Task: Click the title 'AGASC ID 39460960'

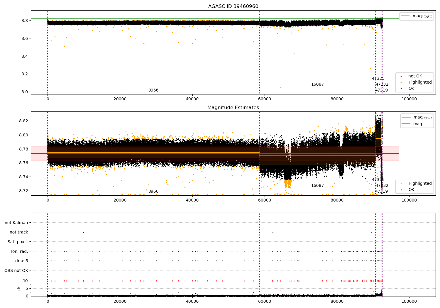Action: (x=233, y=6)
